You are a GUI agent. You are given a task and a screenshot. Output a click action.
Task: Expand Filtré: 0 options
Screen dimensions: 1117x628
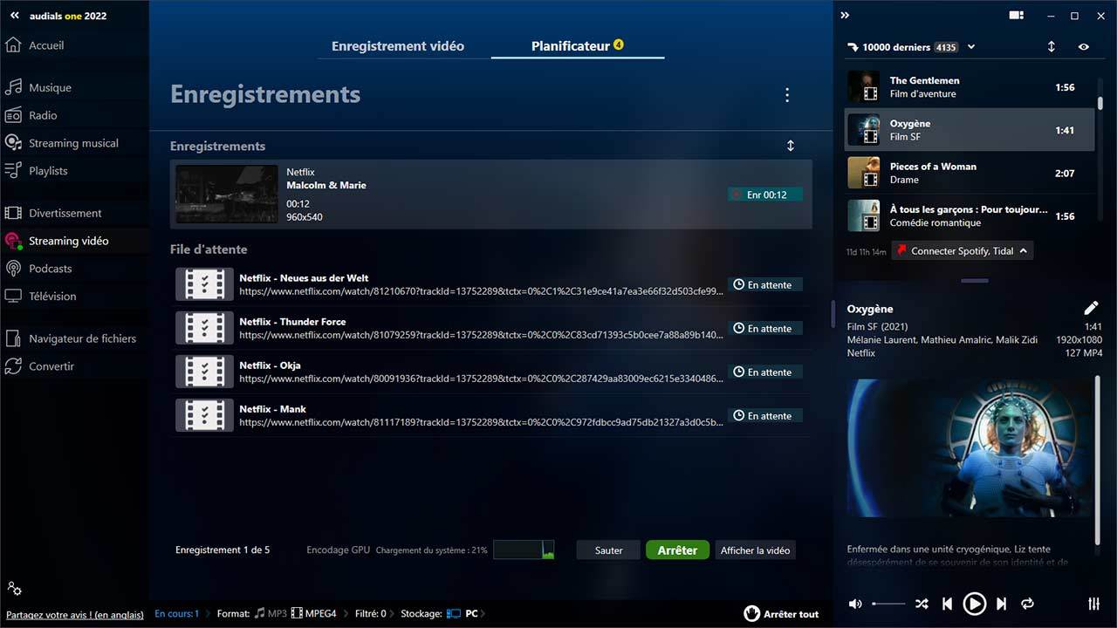[x=374, y=614]
